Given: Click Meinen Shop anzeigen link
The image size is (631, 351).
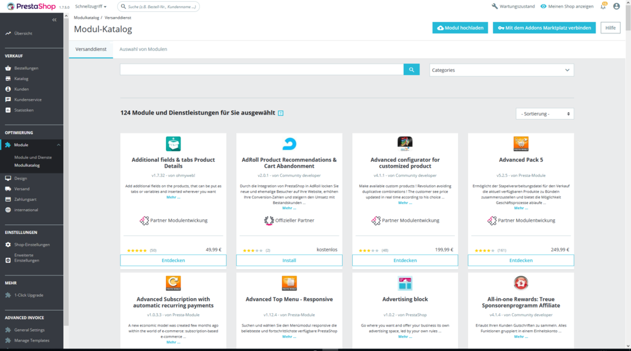Looking at the screenshot, I should click(567, 6).
